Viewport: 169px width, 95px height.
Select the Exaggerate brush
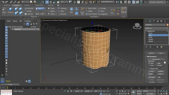[103, 14]
